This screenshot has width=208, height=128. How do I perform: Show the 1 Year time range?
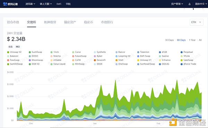point(192,40)
